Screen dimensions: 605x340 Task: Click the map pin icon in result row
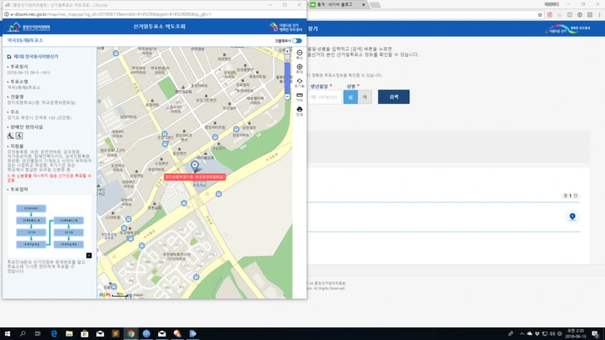click(x=572, y=217)
